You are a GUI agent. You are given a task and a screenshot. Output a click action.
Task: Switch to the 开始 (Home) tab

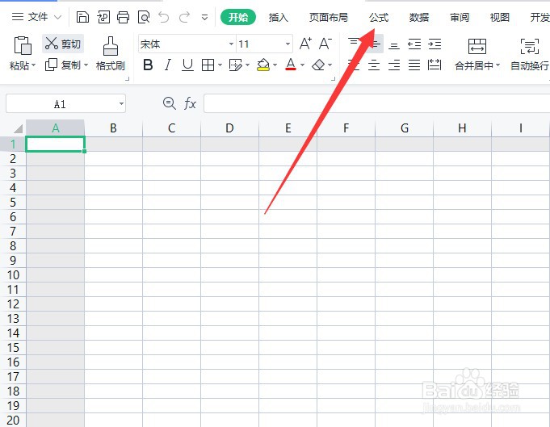(238, 17)
